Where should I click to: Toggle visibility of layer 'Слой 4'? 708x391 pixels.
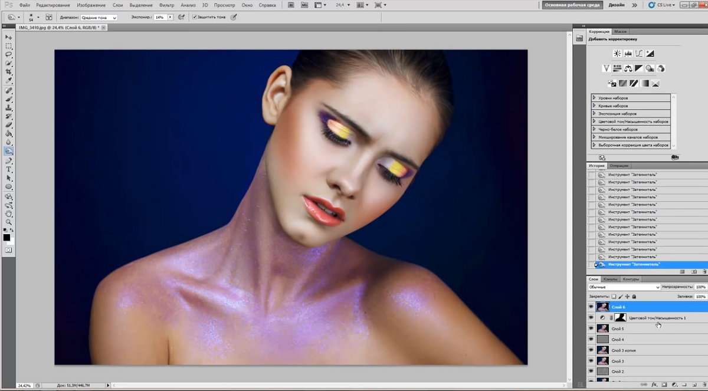(x=591, y=339)
